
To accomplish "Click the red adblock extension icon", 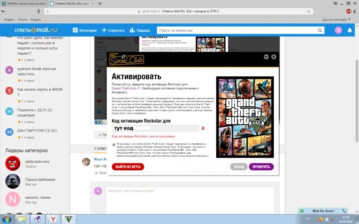I will pyautogui.click(x=349, y=11).
